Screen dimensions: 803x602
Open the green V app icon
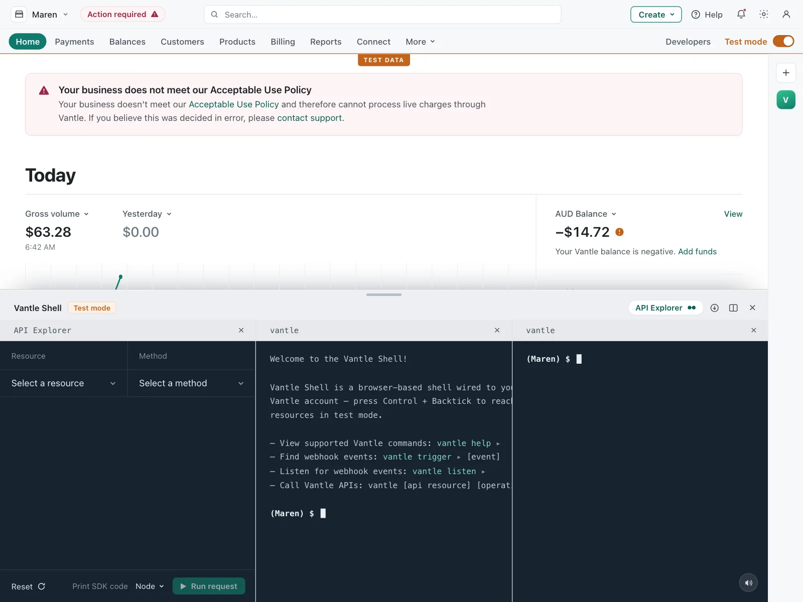786,100
